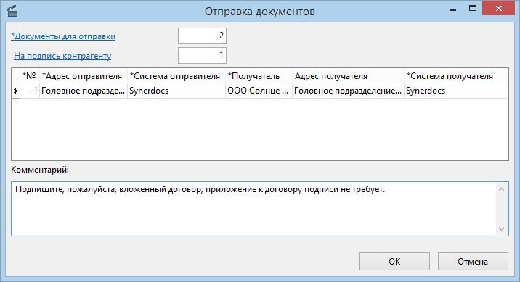
Task: Click the "Система получателя" column header
Action: (456, 76)
